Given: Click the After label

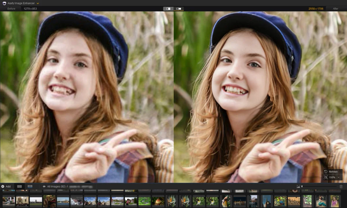Looking at the screenshot, I should [x=335, y=9].
